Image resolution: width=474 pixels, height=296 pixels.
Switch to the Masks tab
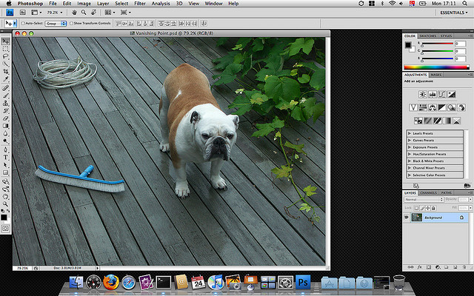click(x=436, y=75)
